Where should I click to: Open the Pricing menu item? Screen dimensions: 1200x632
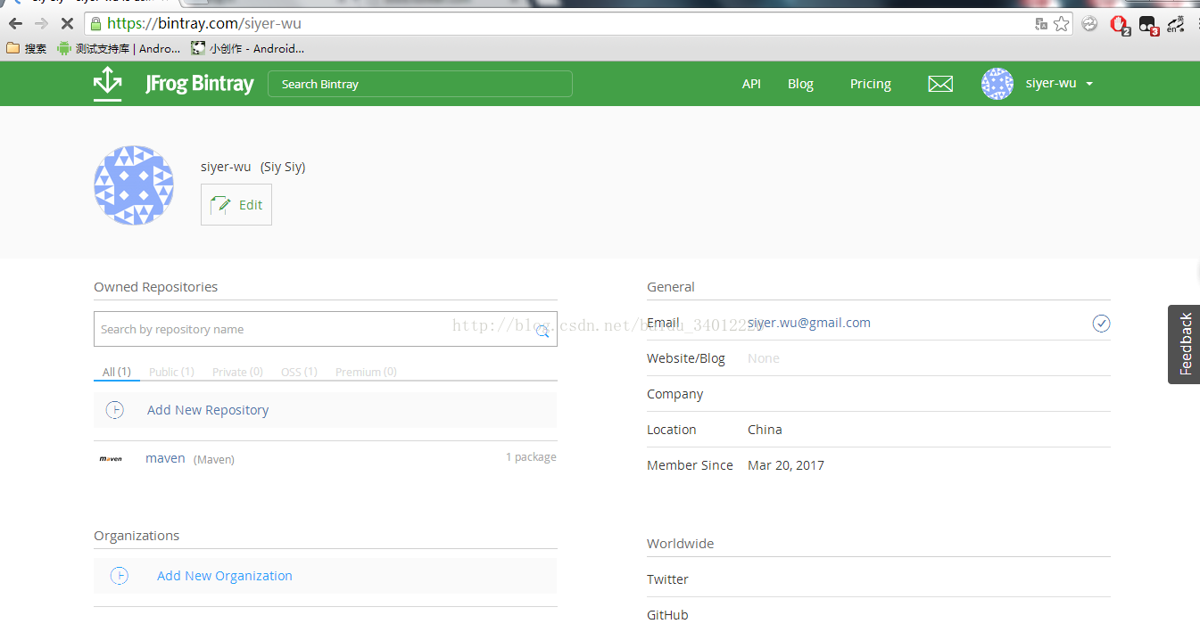click(x=870, y=84)
